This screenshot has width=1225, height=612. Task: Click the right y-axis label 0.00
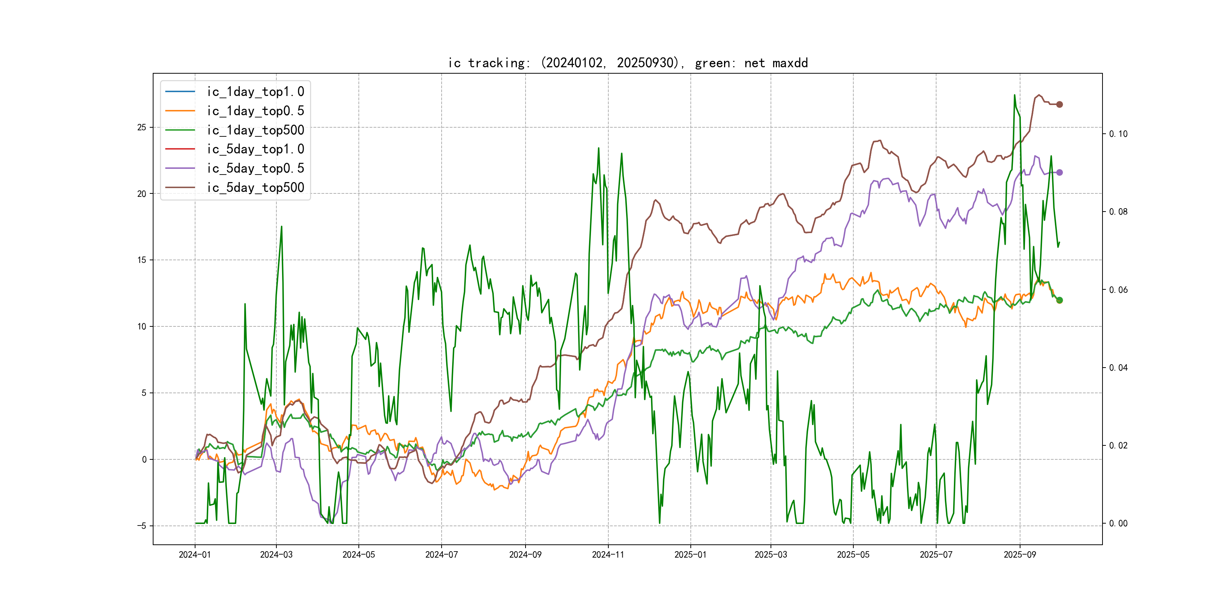1118,524
